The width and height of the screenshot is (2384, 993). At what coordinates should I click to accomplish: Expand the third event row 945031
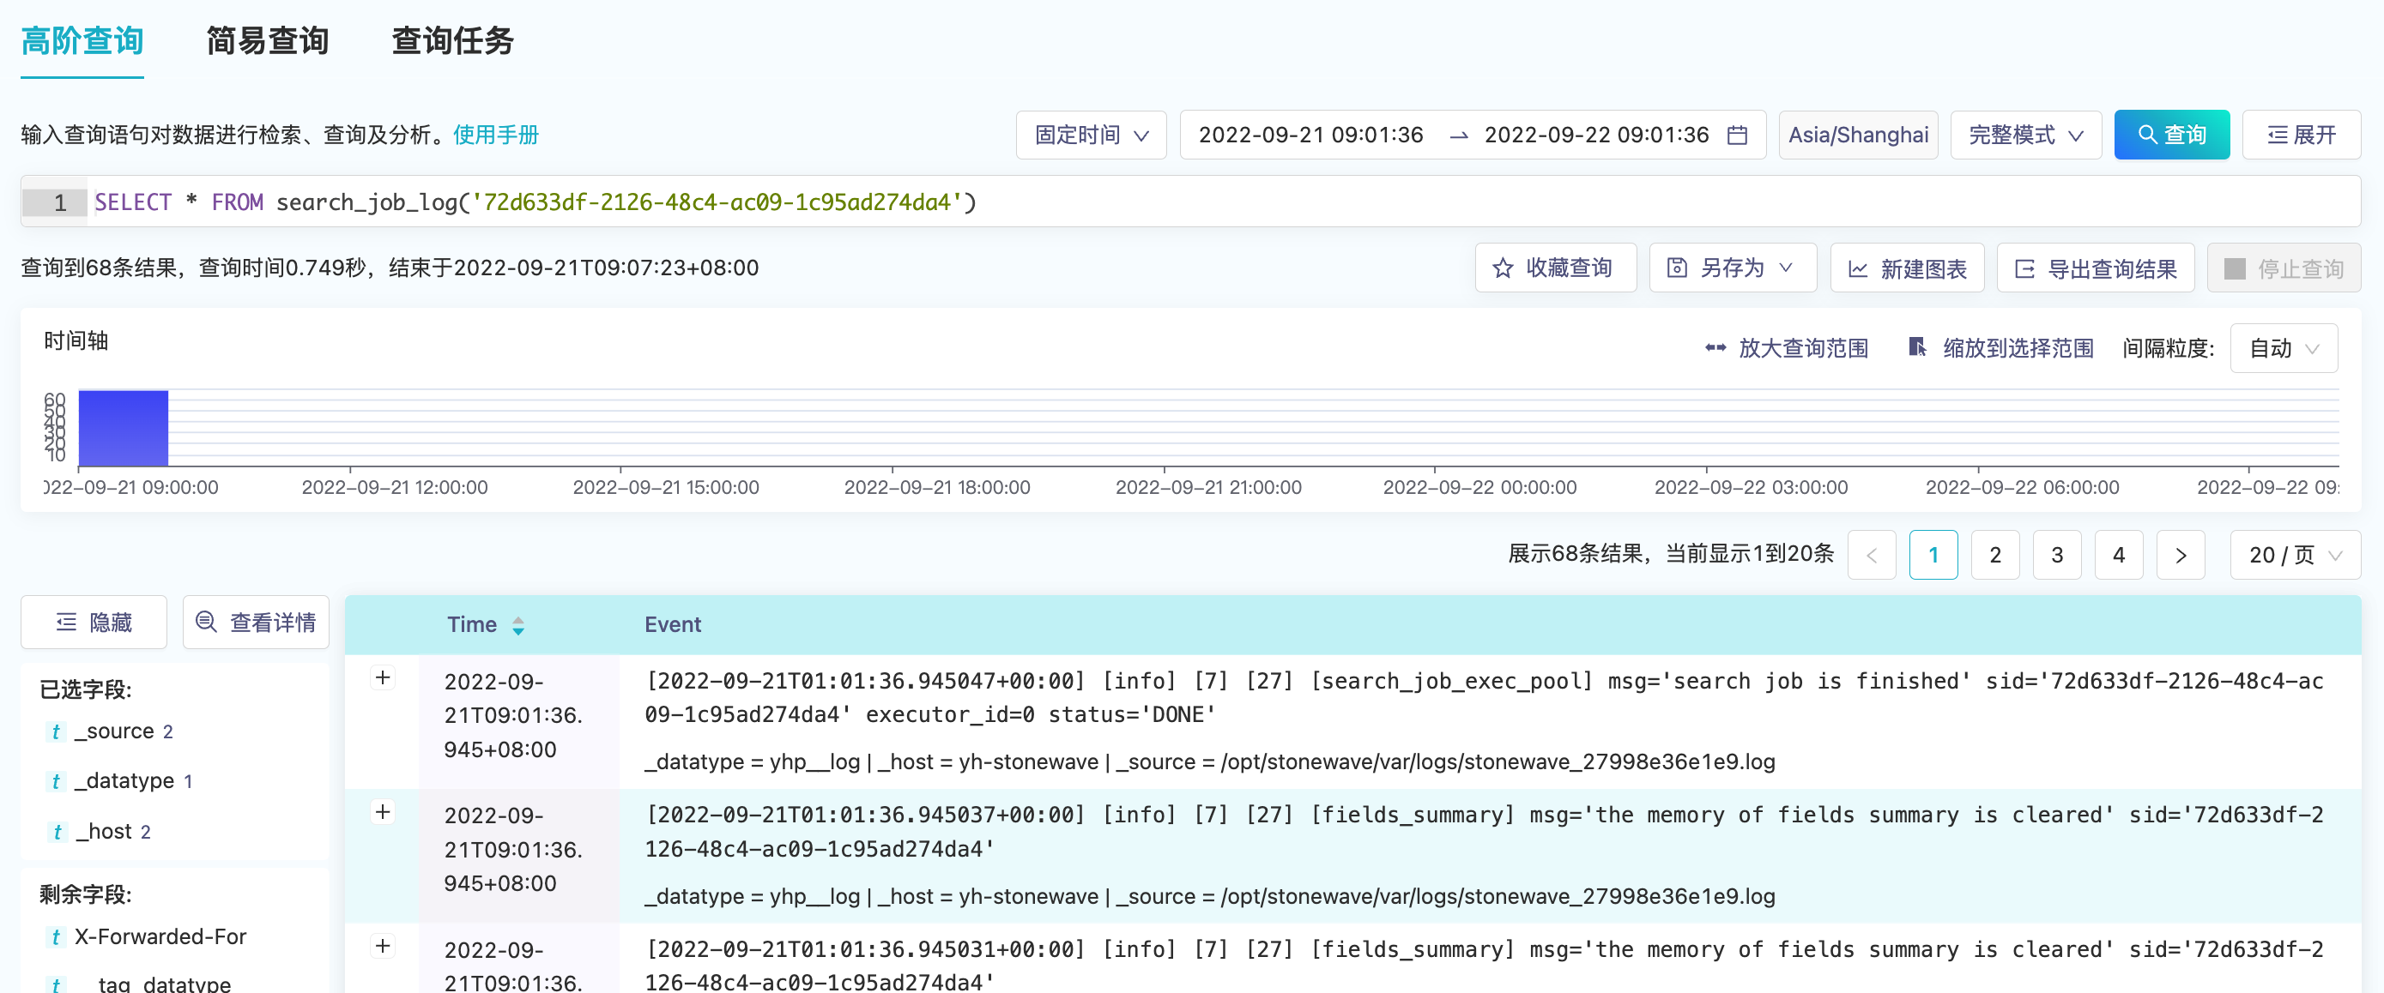(382, 946)
